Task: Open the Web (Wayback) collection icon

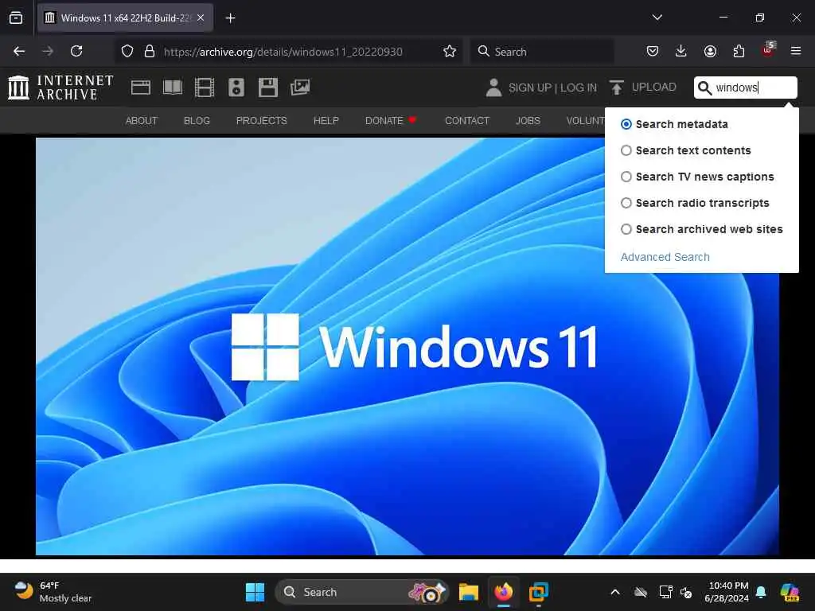Action: (140, 88)
